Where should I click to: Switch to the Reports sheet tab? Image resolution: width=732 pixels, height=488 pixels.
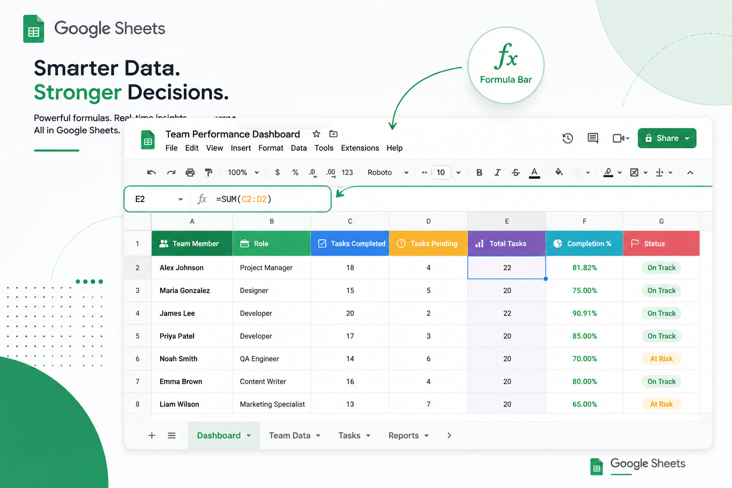[x=404, y=436]
